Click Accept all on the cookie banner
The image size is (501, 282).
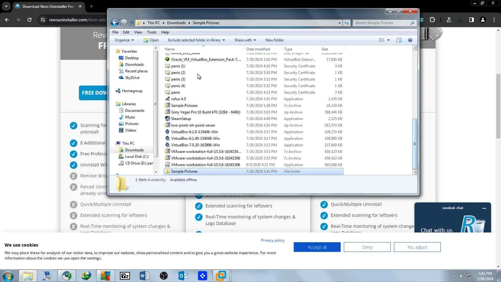317,247
